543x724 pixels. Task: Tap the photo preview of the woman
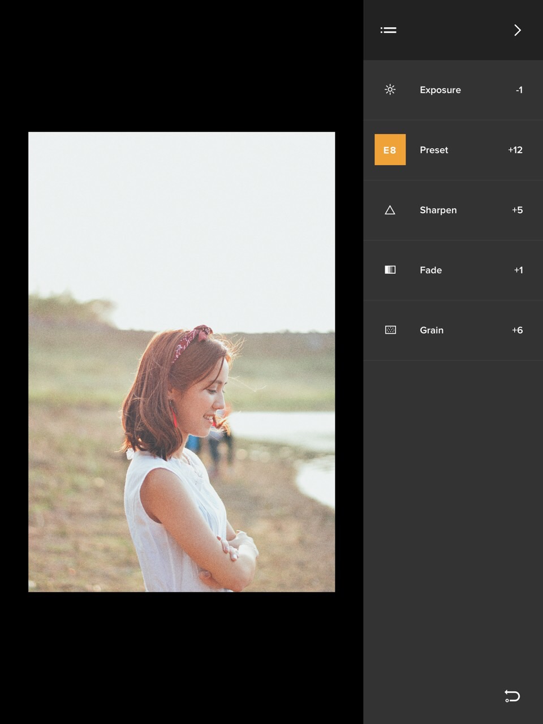tap(182, 362)
